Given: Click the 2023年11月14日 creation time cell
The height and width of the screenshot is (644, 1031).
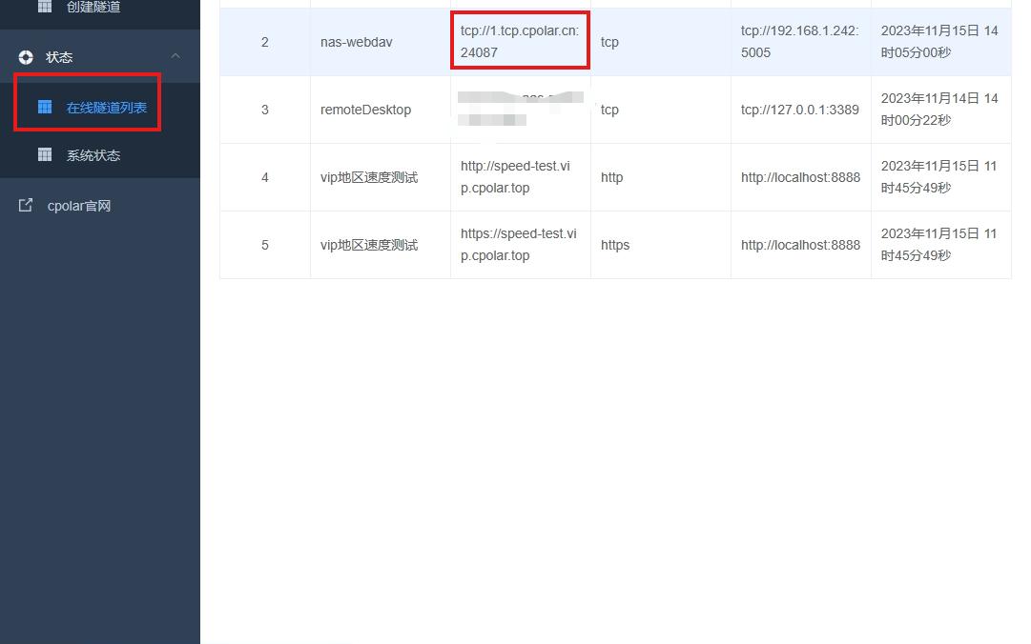Looking at the screenshot, I should (939, 109).
